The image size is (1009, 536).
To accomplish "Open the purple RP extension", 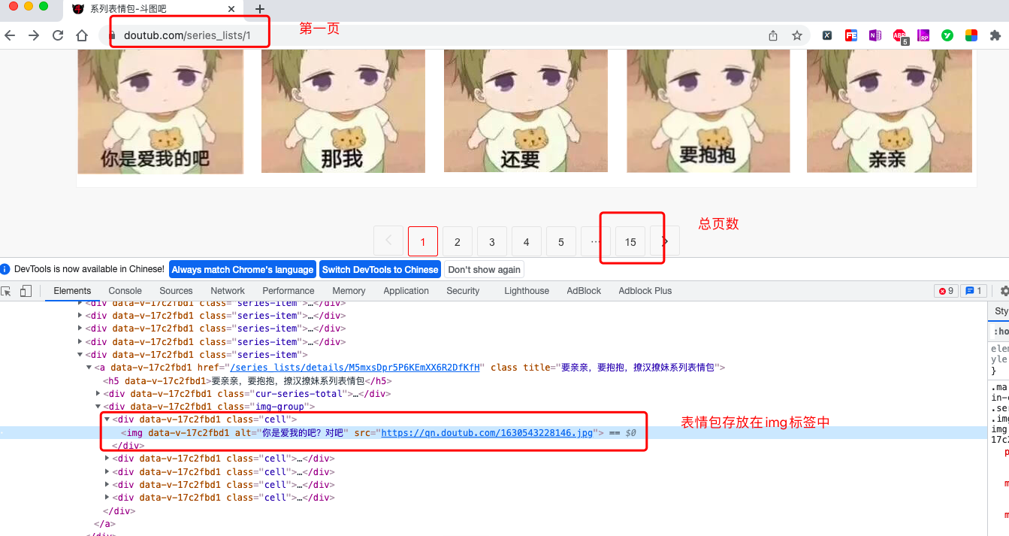I will 924,35.
